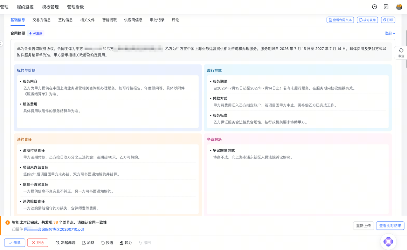The image size is (407, 250).
Task: Click the 审查 side panel icon
Action: click(401, 53)
